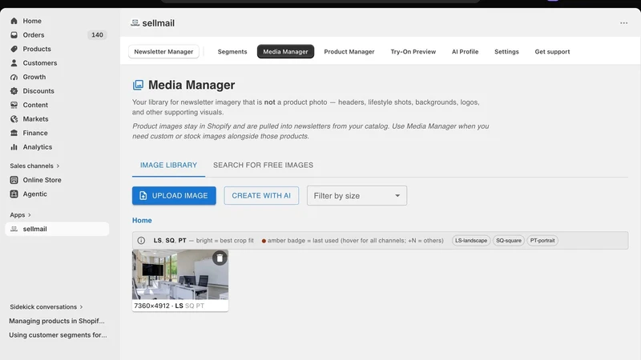Click the Markets globe icon

click(x=14, y=119)
